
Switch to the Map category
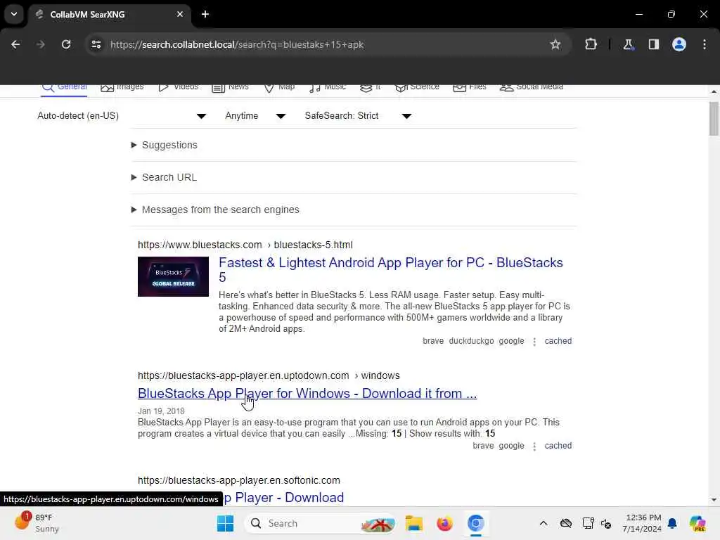tap(279, 87)
